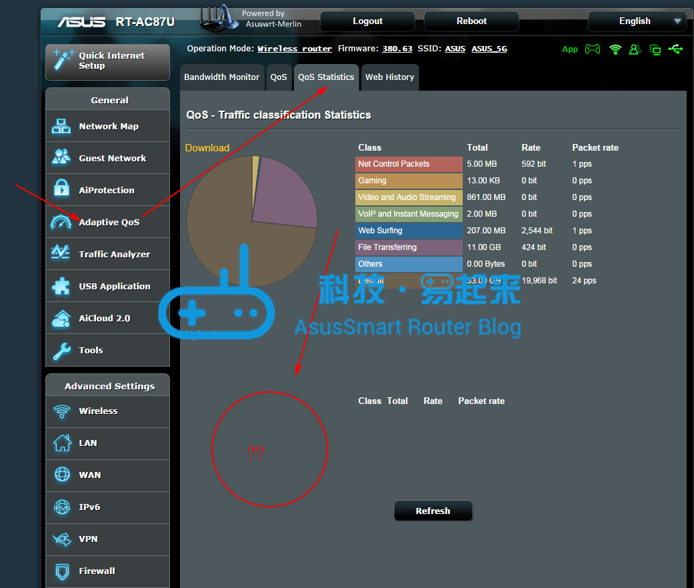Image resolution: width=694 pixels, height=588 pixels.
Task: Open Network Map menu item
Action: click(x=107, y=126)
